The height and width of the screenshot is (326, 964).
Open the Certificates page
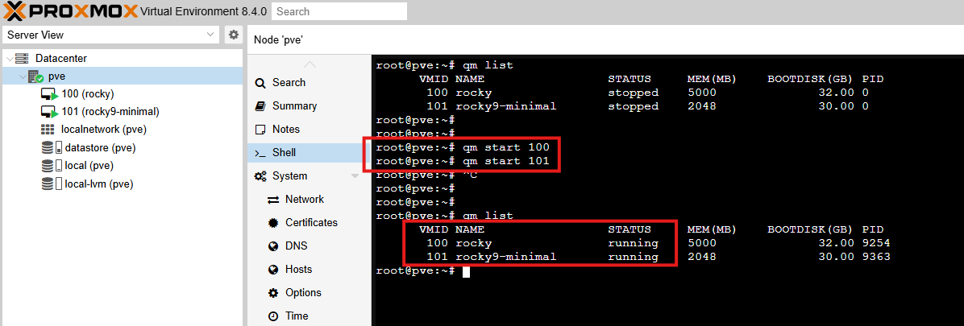pyautogui.click(x=311, y=223)
